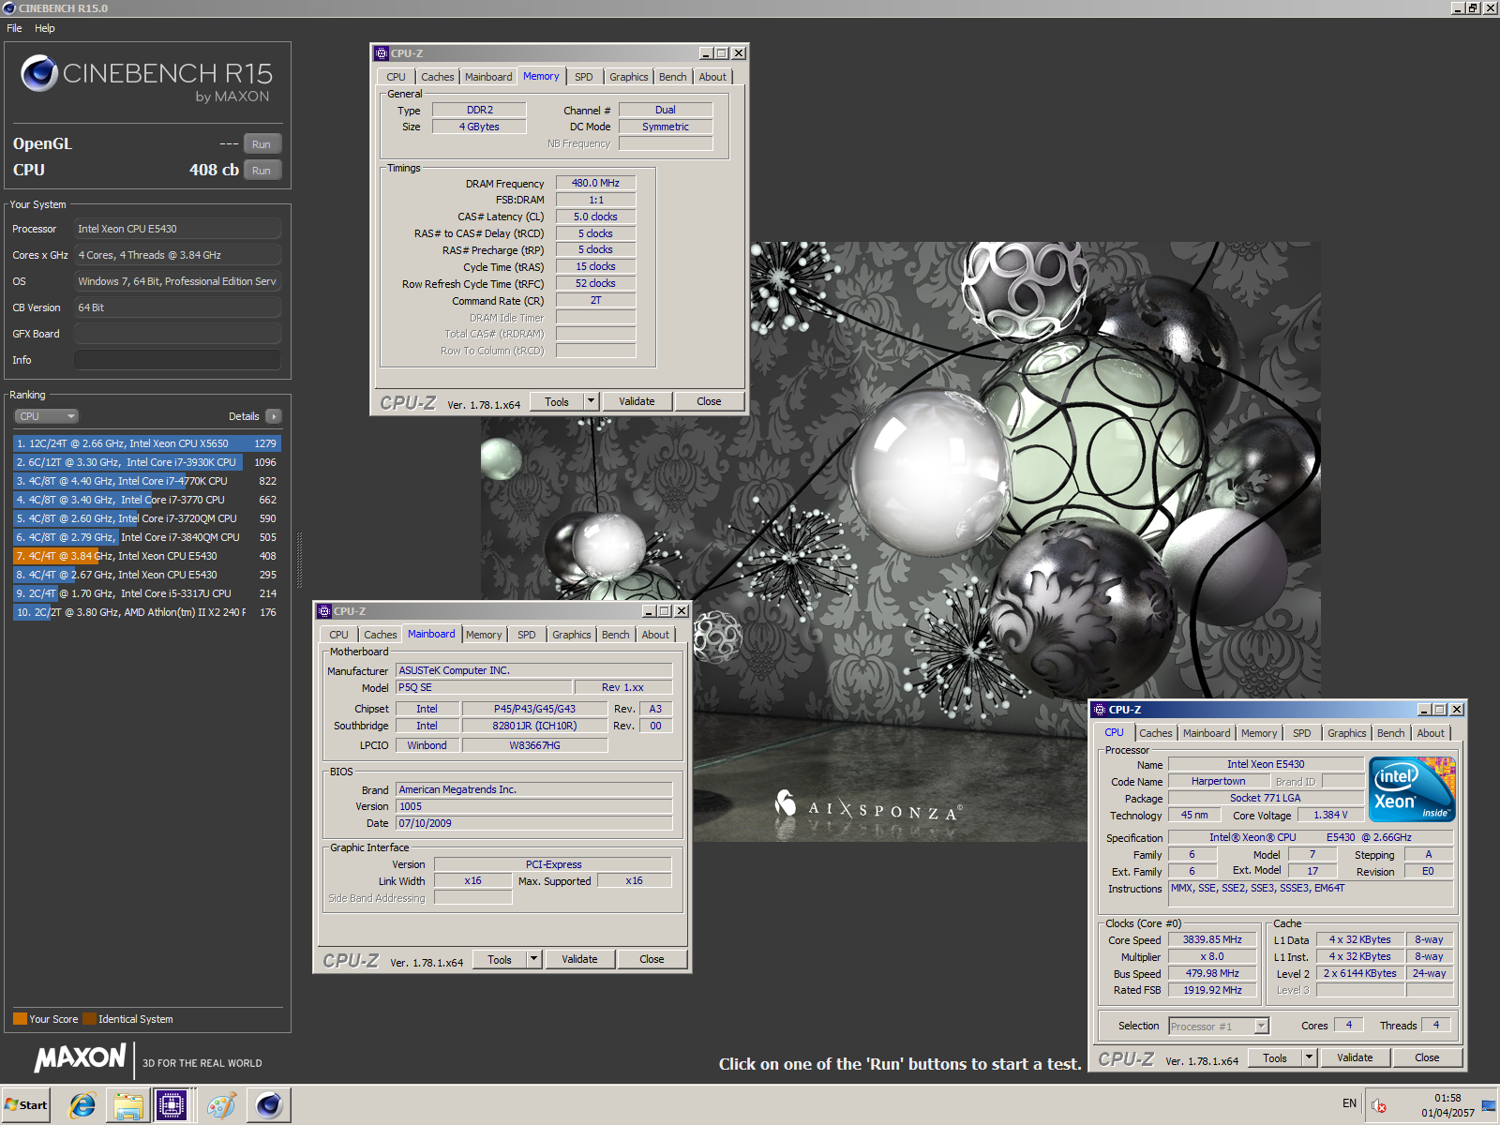Open the Ranking CPU dropdown
This screenshot has width=1500, height=1125.
[x=46, y=416]
